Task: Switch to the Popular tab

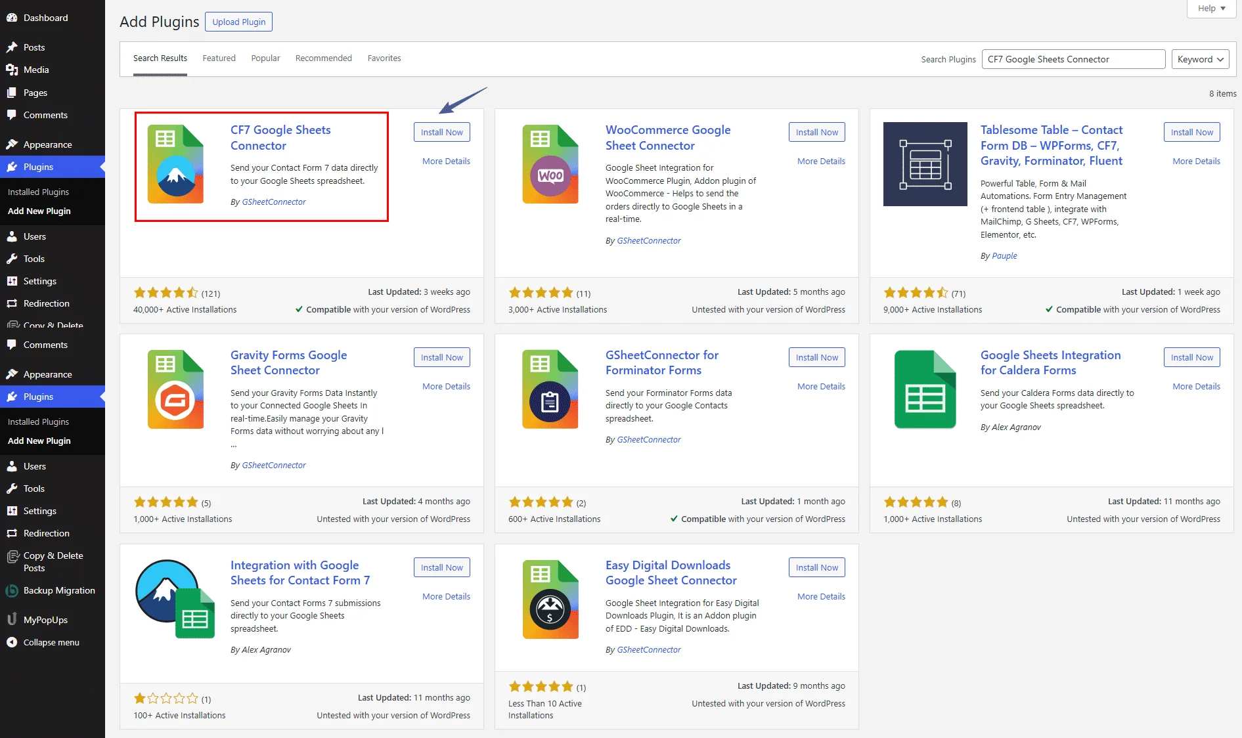Action: [265, 58]
